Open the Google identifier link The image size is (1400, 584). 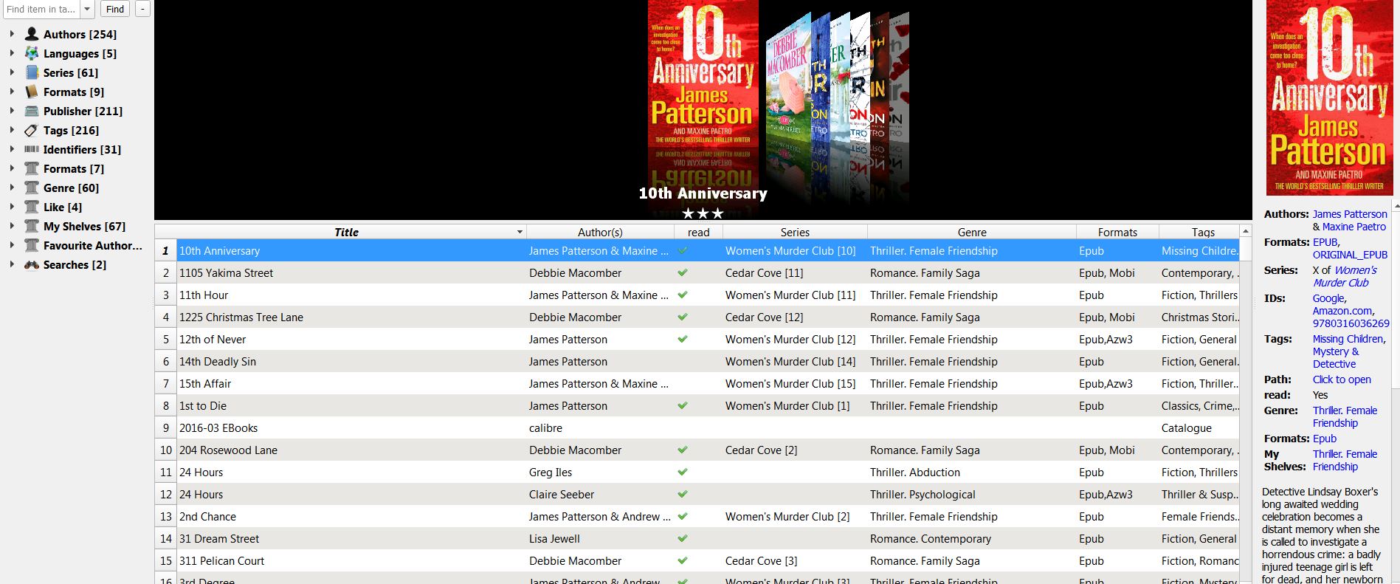1328,298
